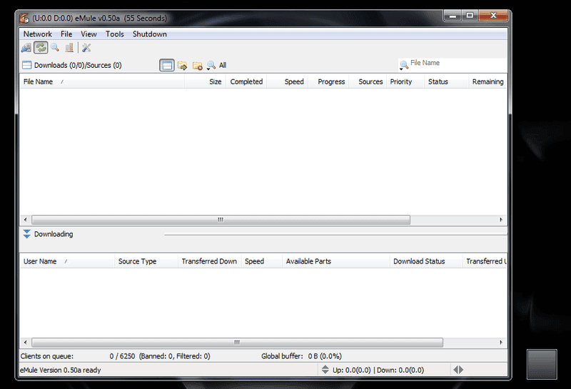Image resolution: width=571 pixels, height=389 pixels.
Task: Click the left/right arrows status bar icon
Action: [x=458, y=370]
